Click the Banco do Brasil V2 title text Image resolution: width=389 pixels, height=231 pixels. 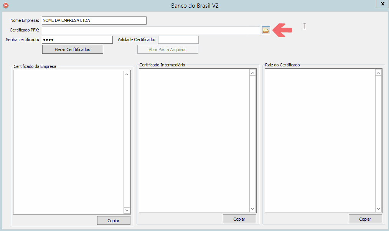195,6
